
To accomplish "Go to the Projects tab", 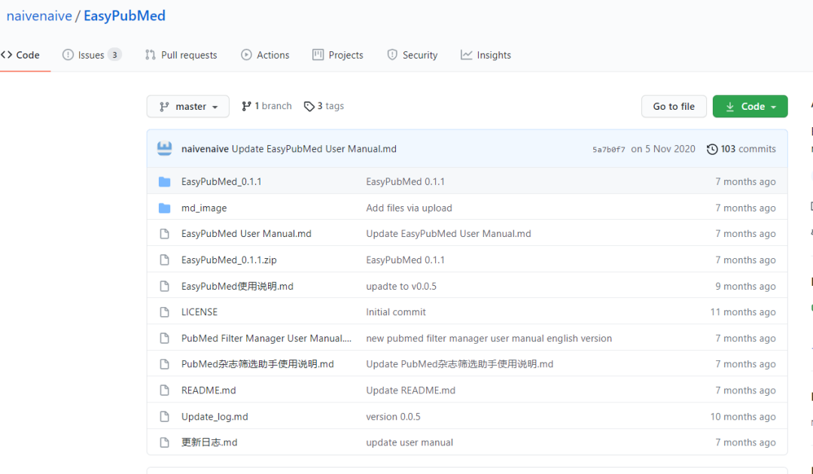I will pos(337,55).
